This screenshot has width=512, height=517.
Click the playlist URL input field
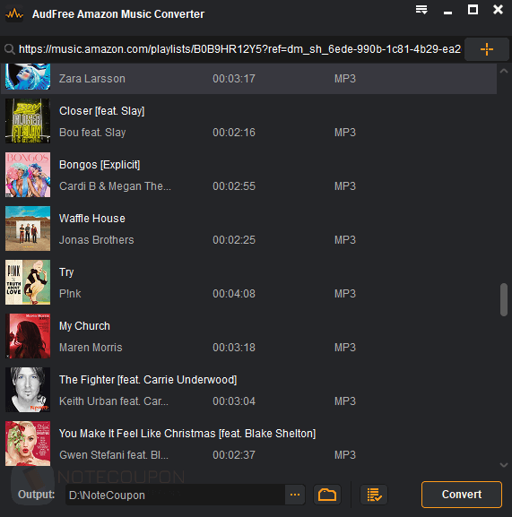(239, 49)
